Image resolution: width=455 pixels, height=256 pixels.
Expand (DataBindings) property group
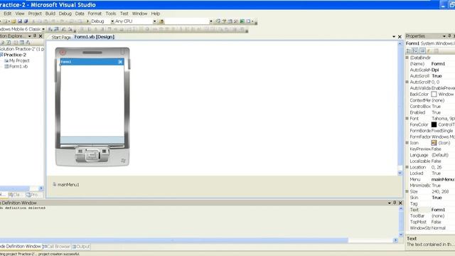click(x=407, y=58)
